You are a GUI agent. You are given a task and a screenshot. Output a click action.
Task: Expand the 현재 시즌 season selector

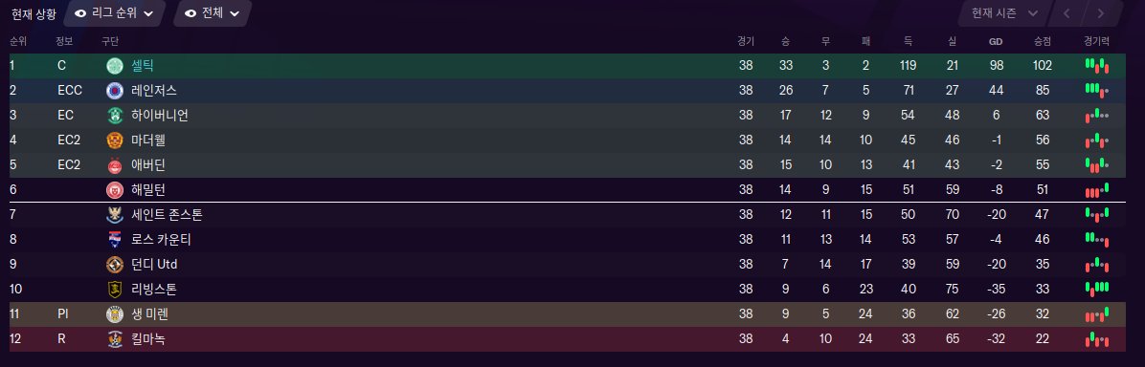[1004, 13]
